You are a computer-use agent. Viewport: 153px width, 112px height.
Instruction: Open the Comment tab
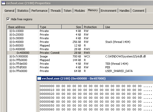[138, 11]
